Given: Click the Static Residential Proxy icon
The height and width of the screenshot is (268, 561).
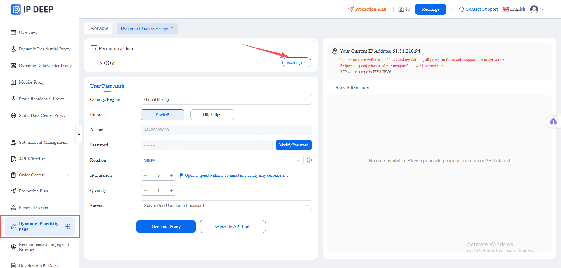Looking at the screenshot, I should coord(13,99).
